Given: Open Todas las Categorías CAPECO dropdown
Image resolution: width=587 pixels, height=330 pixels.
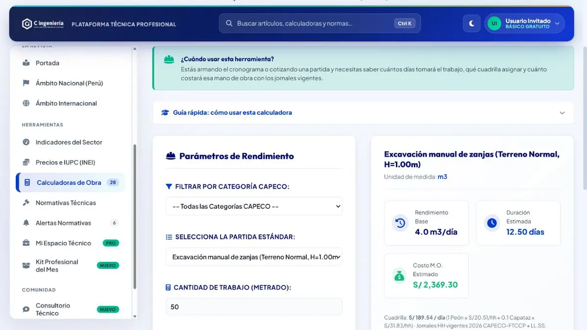Looking at the screenshot, I should (254, 206).
